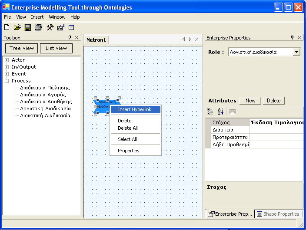Click the Print toolbar icon
This screenshot has width=306, height=230.
(38, 27)
